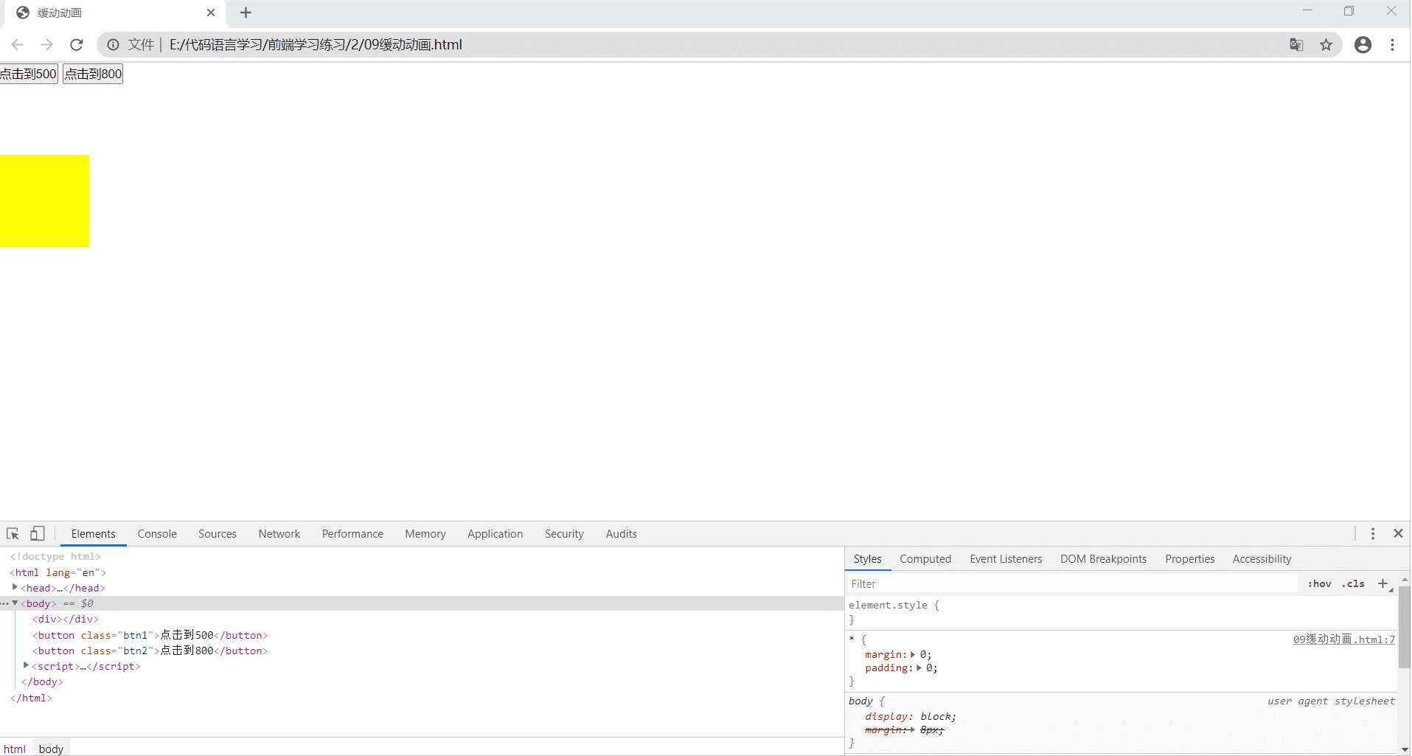Toggle the device toolbar icon
The image size is (1412, 756).
pyautogui.click(x=37, y=533)
